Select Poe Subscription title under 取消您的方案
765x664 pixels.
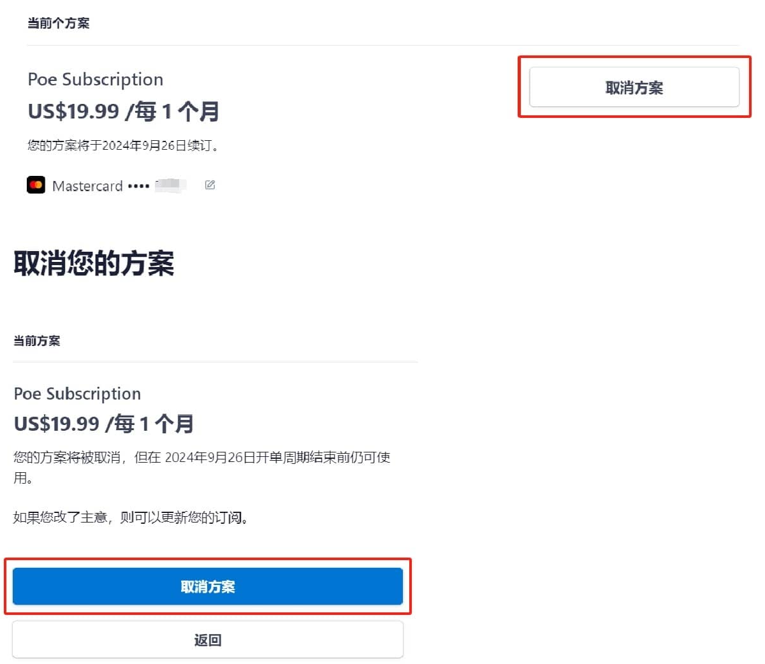point(77,394)
